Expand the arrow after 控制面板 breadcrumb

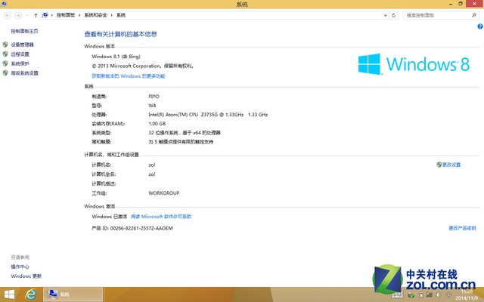[x=79, y=15]
